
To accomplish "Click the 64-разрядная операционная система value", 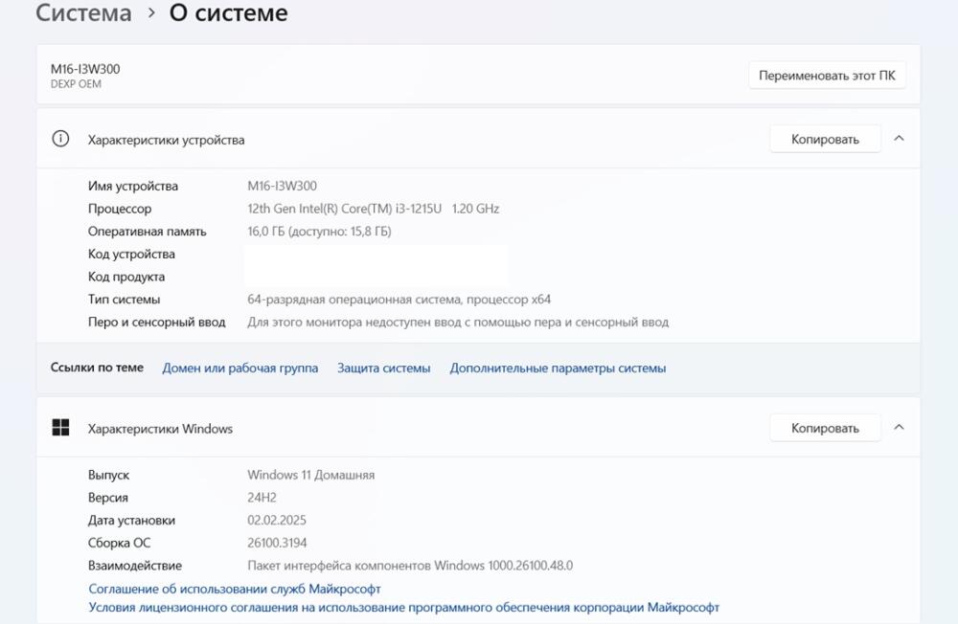I will pos(399,300).
